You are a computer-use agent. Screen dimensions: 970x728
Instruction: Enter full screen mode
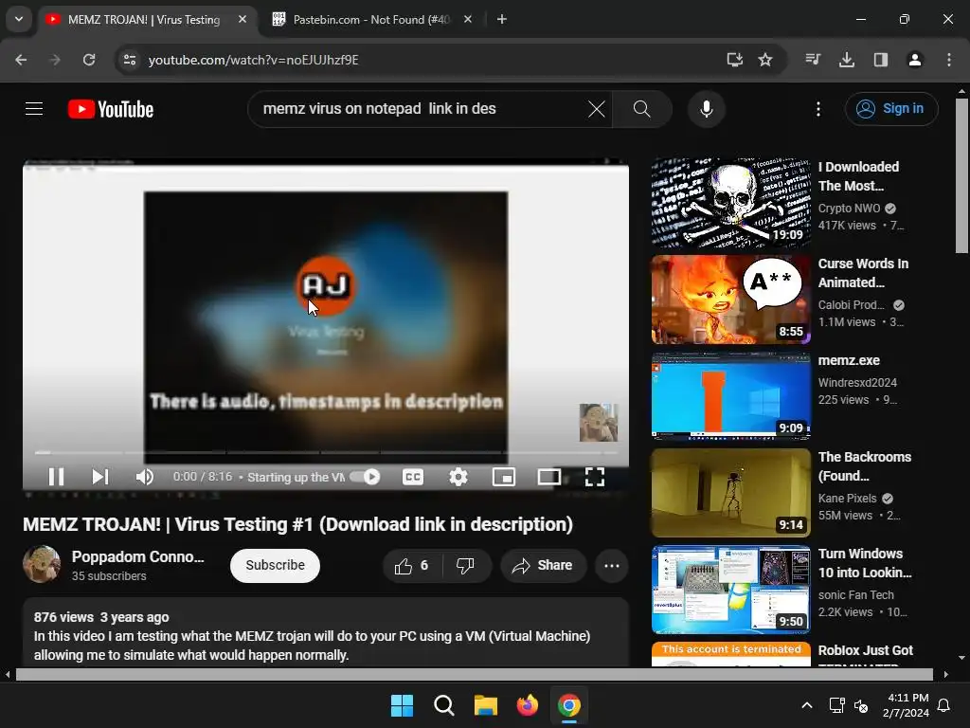tap(595, 477)
